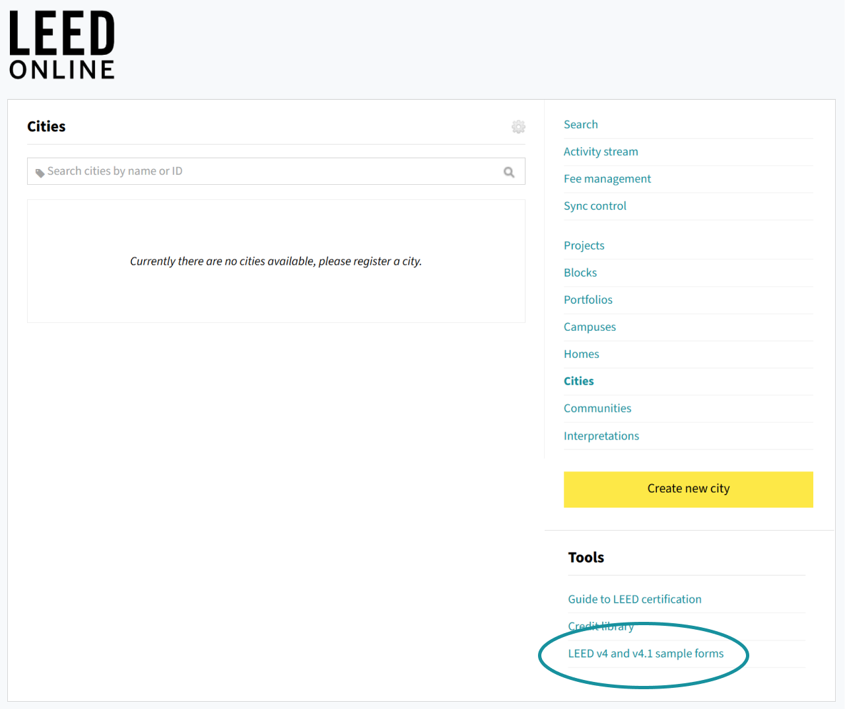
Task: Open the Cities settings gear icon
Action: pyautogui.click(x=518, y=127)
